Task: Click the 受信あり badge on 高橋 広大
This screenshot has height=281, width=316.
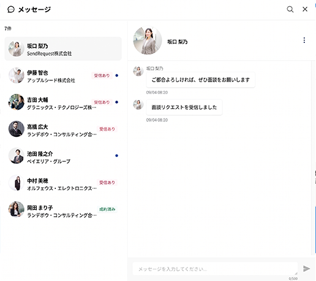Action: tap(107, 129)
